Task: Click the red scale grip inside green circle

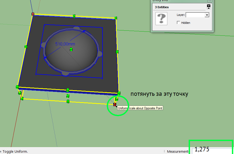Action: click(115, 105)
